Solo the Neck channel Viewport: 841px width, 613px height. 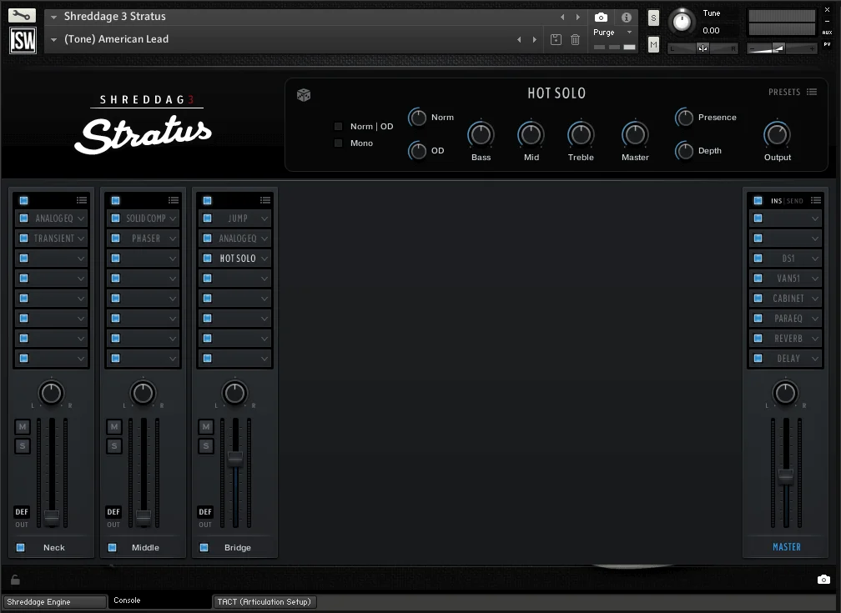pos(22,446)
